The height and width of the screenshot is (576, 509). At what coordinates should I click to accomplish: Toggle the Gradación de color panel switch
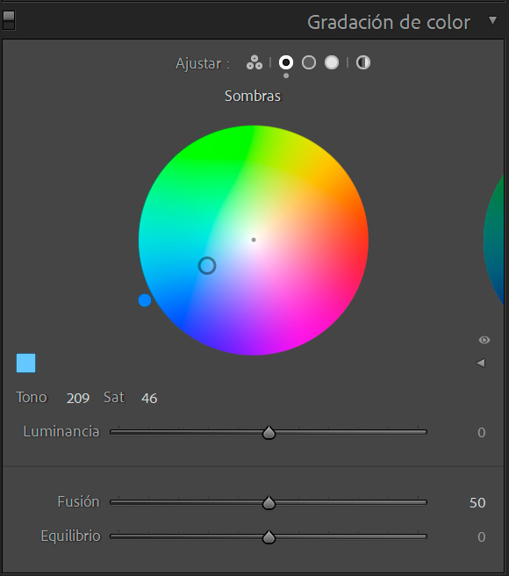(9, 20)
